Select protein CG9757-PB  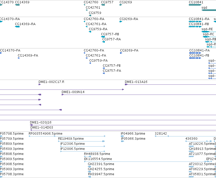pyautogui.click(x=112, y=65)
